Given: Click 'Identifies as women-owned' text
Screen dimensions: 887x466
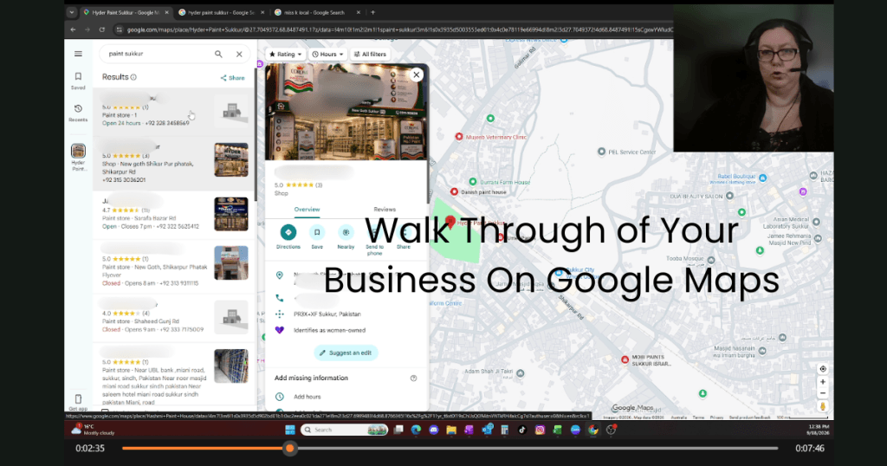Looking at the screenshot, I should [329, 330].
